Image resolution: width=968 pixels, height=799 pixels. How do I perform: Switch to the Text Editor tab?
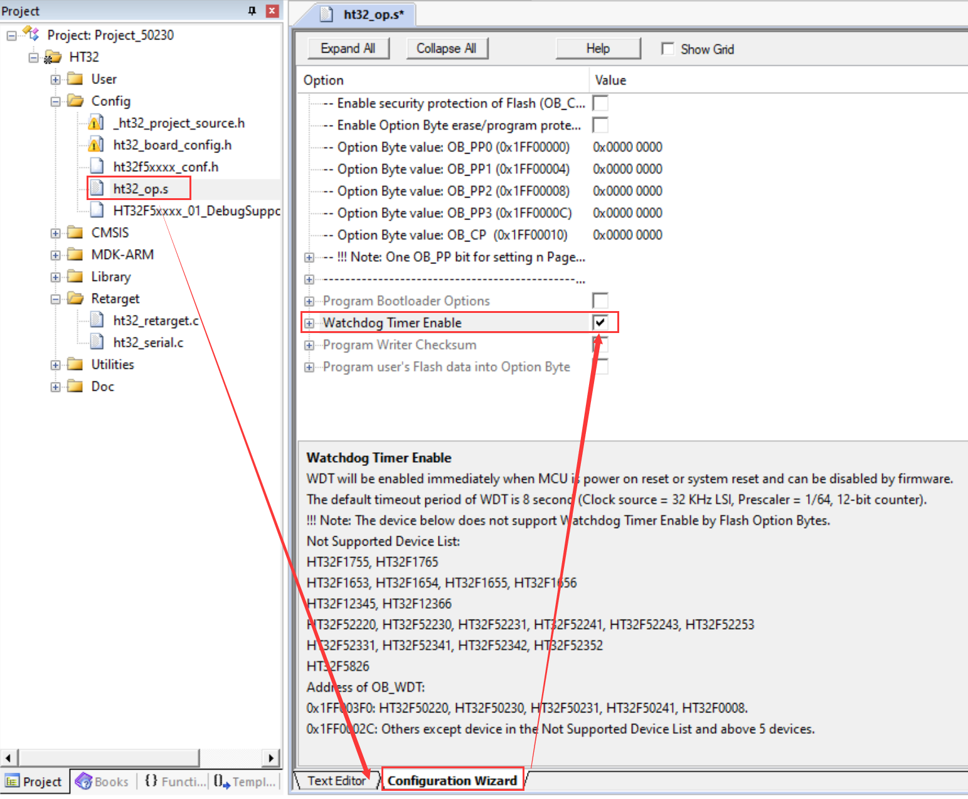(336, 781)
